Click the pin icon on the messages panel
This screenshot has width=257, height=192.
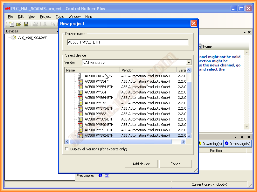pos(242,137)
